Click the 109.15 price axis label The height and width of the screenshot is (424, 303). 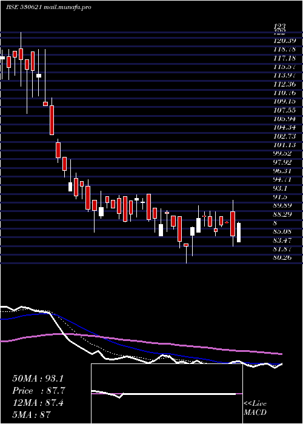[285, 101]
